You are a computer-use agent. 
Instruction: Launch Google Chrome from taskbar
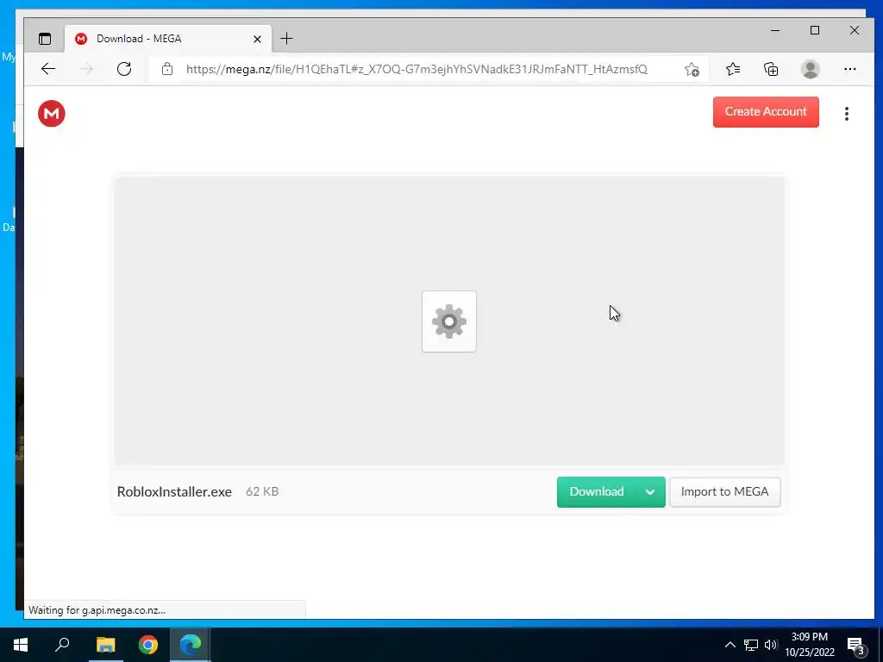click(x=148, y=645)
